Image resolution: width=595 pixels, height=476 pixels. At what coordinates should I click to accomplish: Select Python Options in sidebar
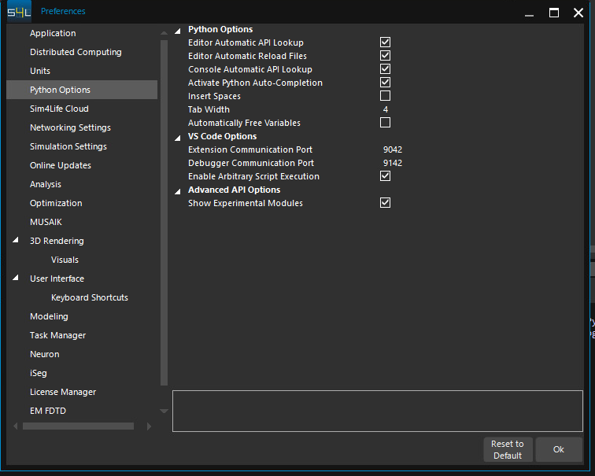coord(82,90)
